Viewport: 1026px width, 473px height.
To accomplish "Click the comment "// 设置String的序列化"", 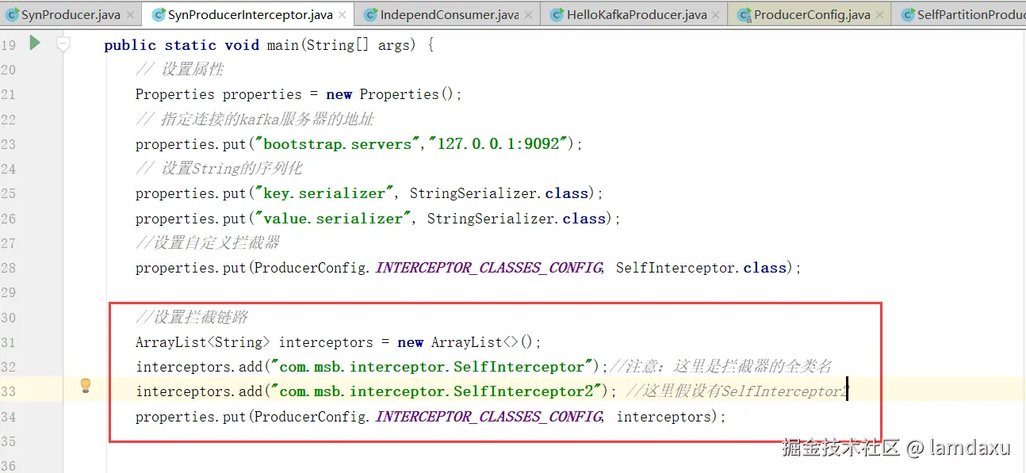I will pyautogui.click(x=218, y=169).
